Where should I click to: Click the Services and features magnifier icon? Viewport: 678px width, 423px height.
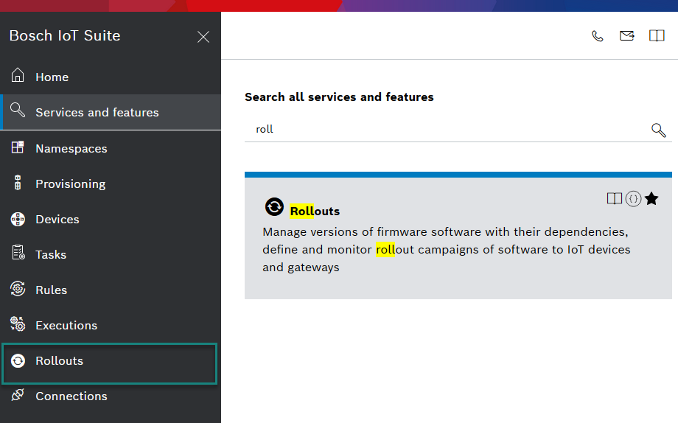pos(18,110)
